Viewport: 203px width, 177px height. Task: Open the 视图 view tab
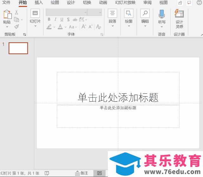pos(164,3)
